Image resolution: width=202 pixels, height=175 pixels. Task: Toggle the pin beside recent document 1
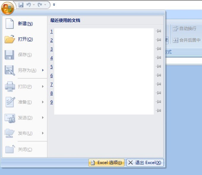click(158, 31)
